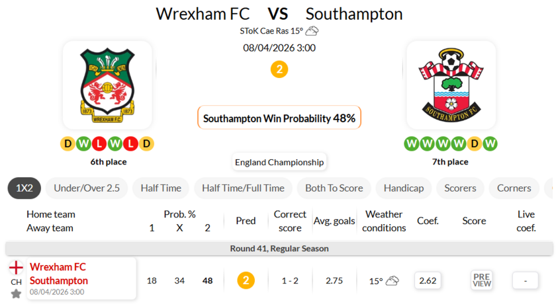Click the Wrexham FC club crest
Image resolution: width=556 pixels, height=306 pixels.
point(107,85)
